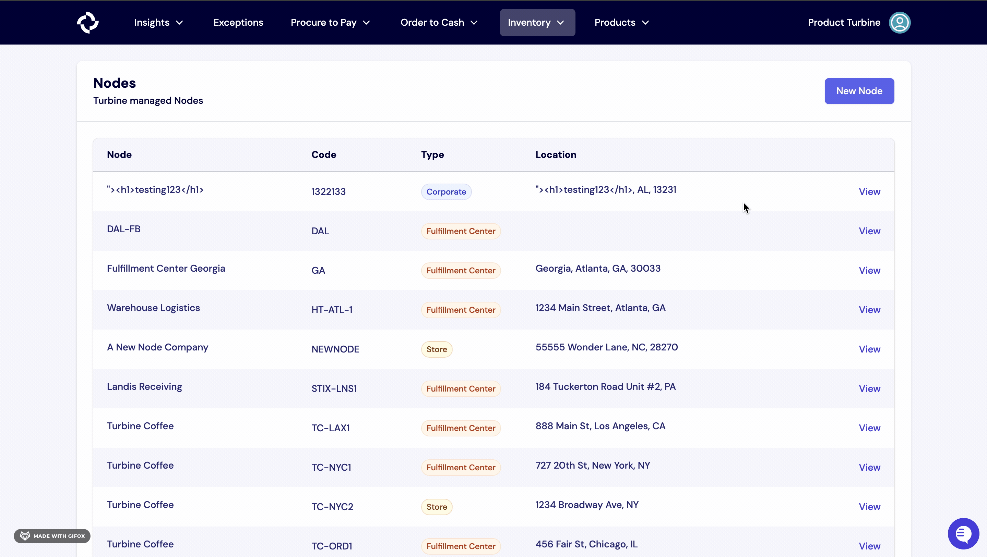The image size is (987, 557).
Task: Expand the Order to Cash dropdown
Action: pos(439,22)
